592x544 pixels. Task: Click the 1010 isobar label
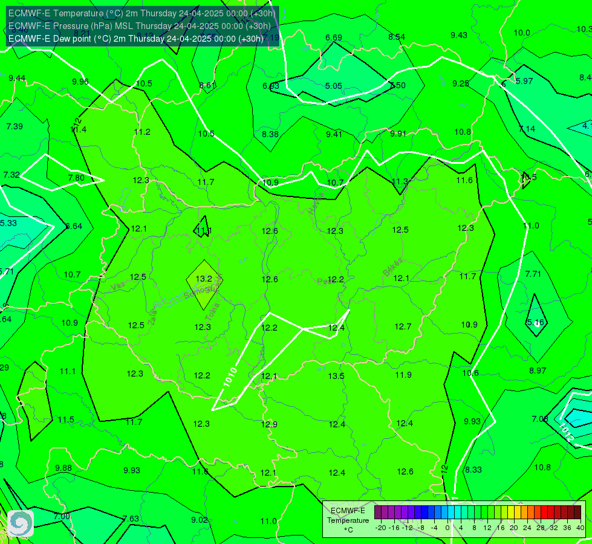tap(230, 377)
